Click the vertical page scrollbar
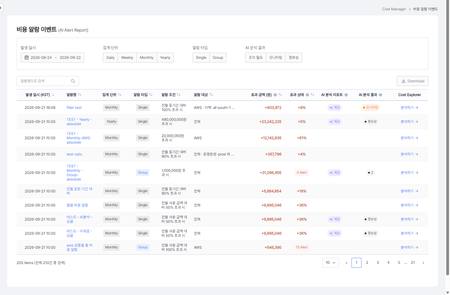Screen dimensions: 450x295 447,138
